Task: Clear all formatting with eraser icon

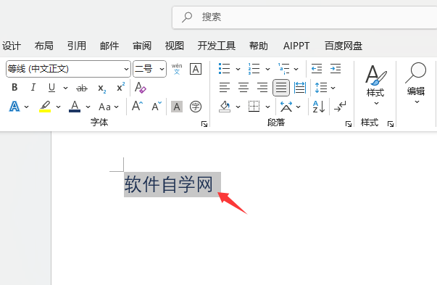Action: 140,88
